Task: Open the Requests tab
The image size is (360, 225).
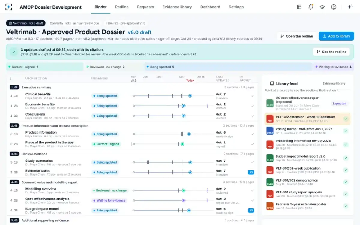Action: [x=145, y=7]
